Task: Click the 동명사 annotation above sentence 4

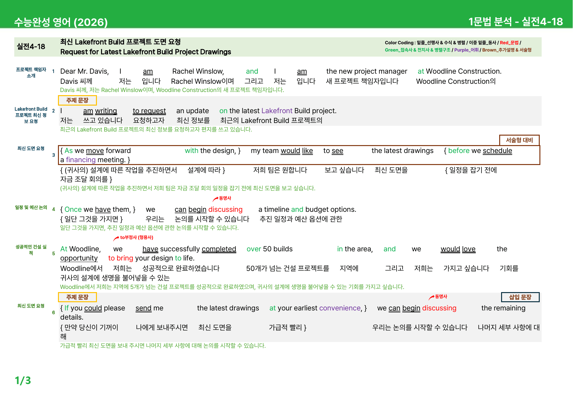Action: click(x=222, y=198)
